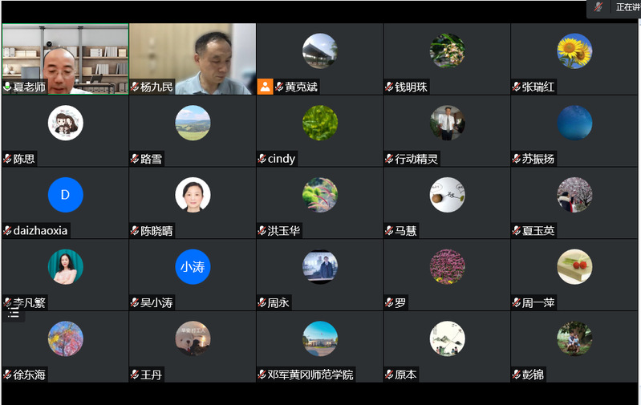The width and height of the screenshot is (641, 405).
Task: Click the blue 'D' avatar of daizhaoxia
Action: [x=65, y=195]
